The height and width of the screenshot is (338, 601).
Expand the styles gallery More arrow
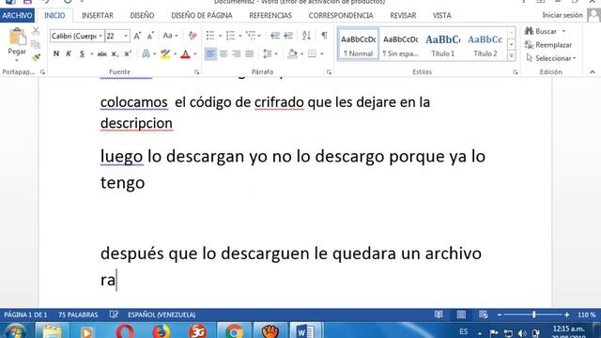point(511,56)
